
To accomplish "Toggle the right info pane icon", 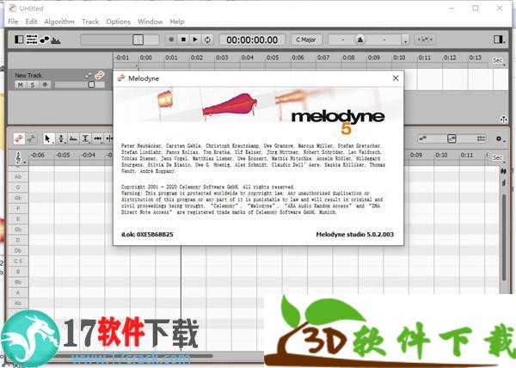I will (499, 40).
